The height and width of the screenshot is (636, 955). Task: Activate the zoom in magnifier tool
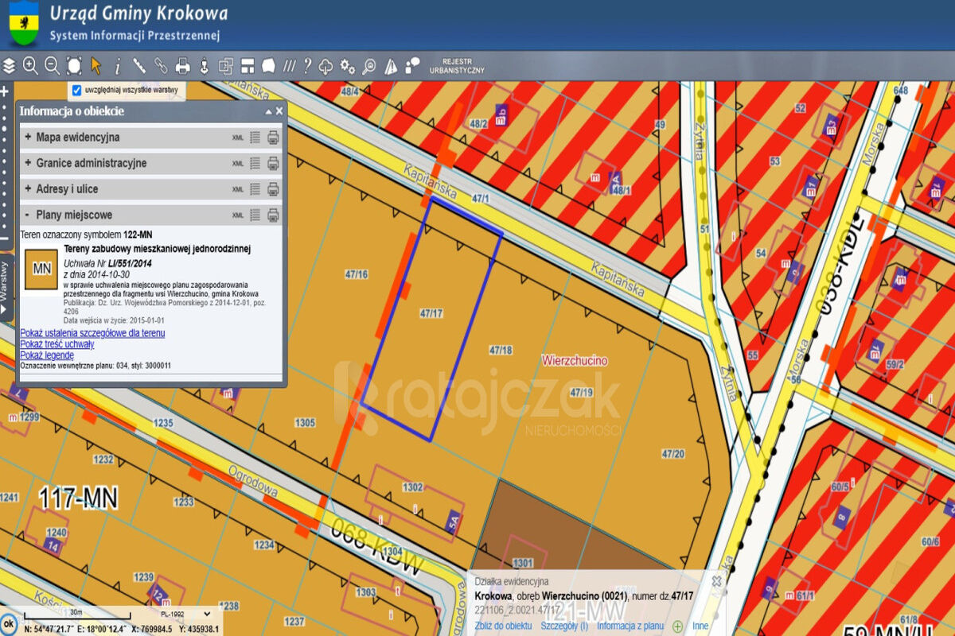tap(30, 65)
